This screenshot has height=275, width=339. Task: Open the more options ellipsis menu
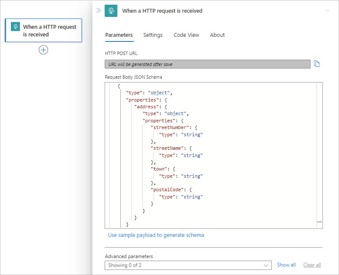[328, 11]
